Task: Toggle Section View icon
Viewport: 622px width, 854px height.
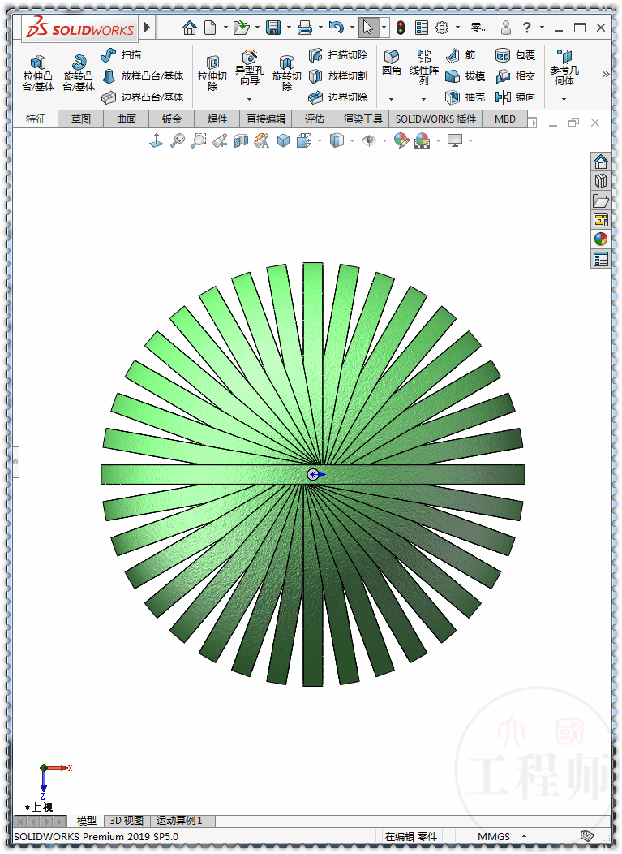Action: coord(241,140)
